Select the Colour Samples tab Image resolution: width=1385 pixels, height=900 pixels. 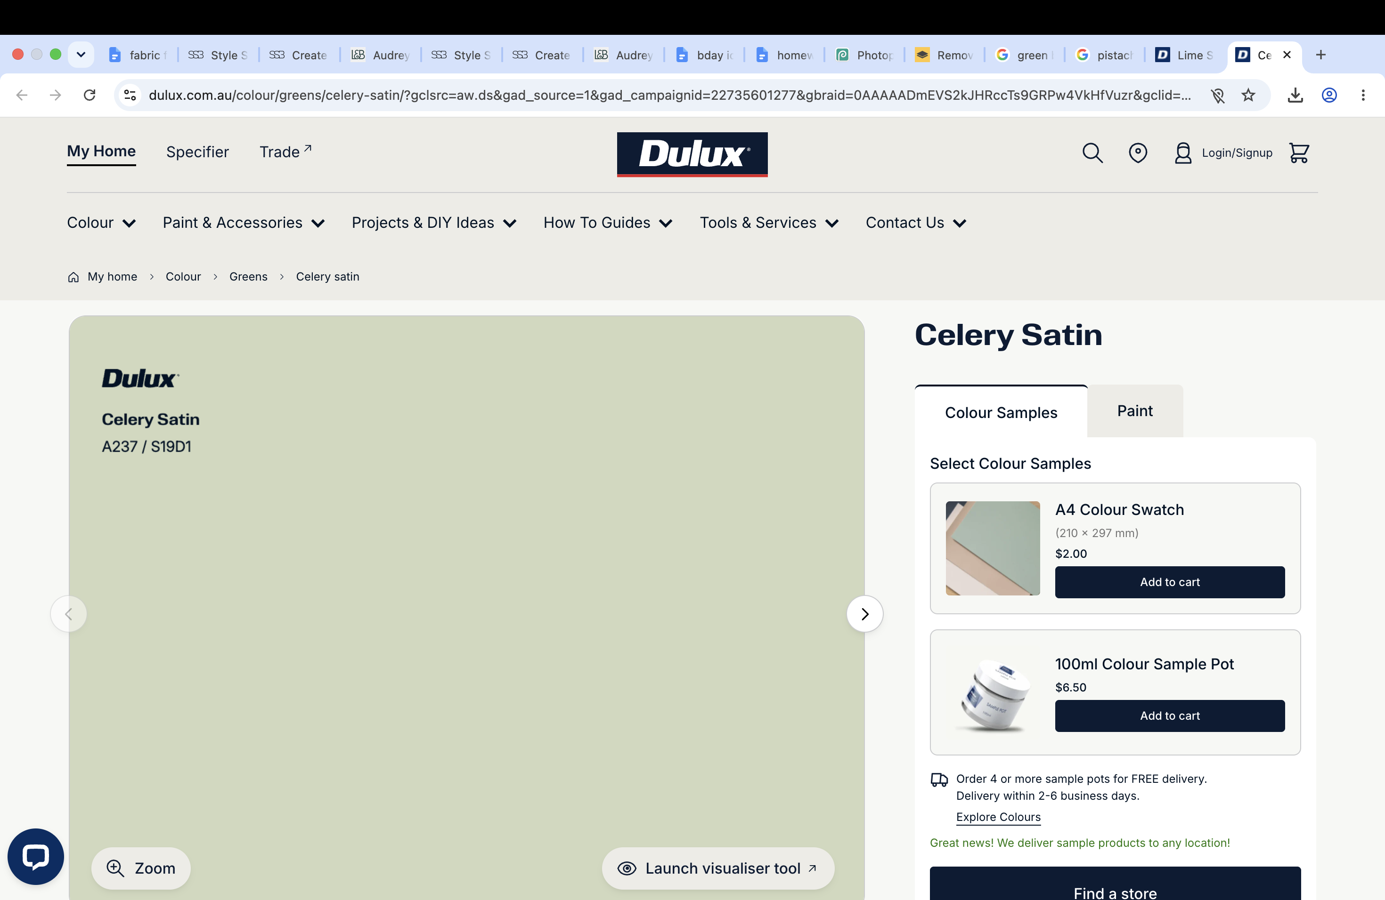click(x=1001, y=412)
